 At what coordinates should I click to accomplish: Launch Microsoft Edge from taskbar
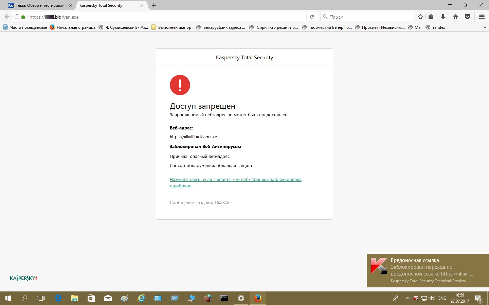point(58,298)
